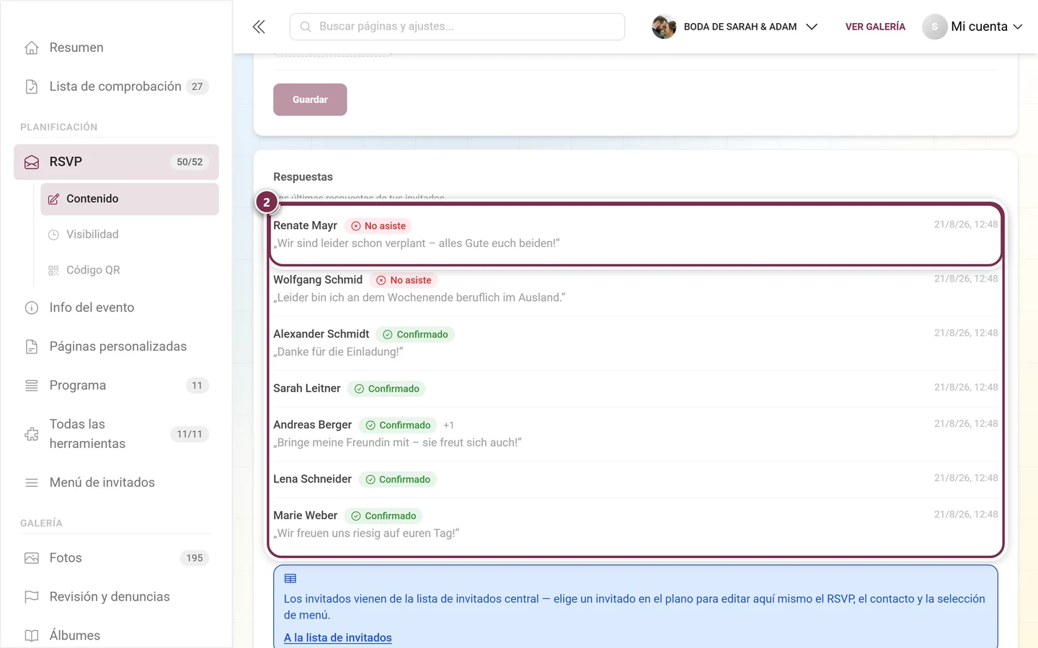Click the Visibilidad clock icon
The height and width of the screenshot is (648, 1038).
pyautogui.click(x=53, y=235)
